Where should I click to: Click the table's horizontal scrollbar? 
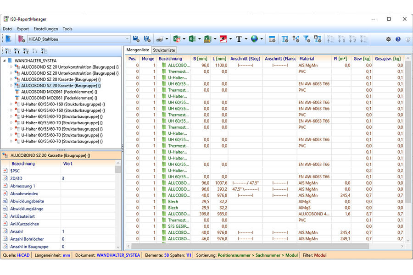pos(250,246)
